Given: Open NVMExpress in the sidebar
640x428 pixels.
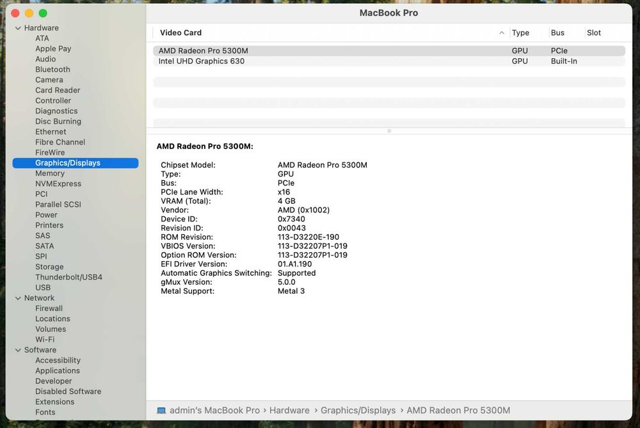Looking at the screenshot, I should pyautogui.click(x=58, y=184).
